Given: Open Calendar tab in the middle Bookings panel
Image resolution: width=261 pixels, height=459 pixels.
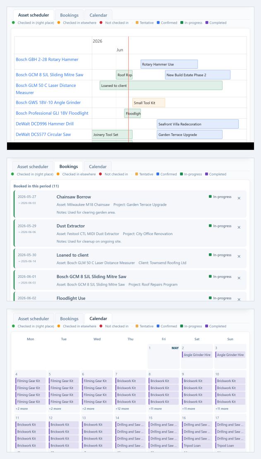Looking at the screenshot, I should [x=98, y=166].
